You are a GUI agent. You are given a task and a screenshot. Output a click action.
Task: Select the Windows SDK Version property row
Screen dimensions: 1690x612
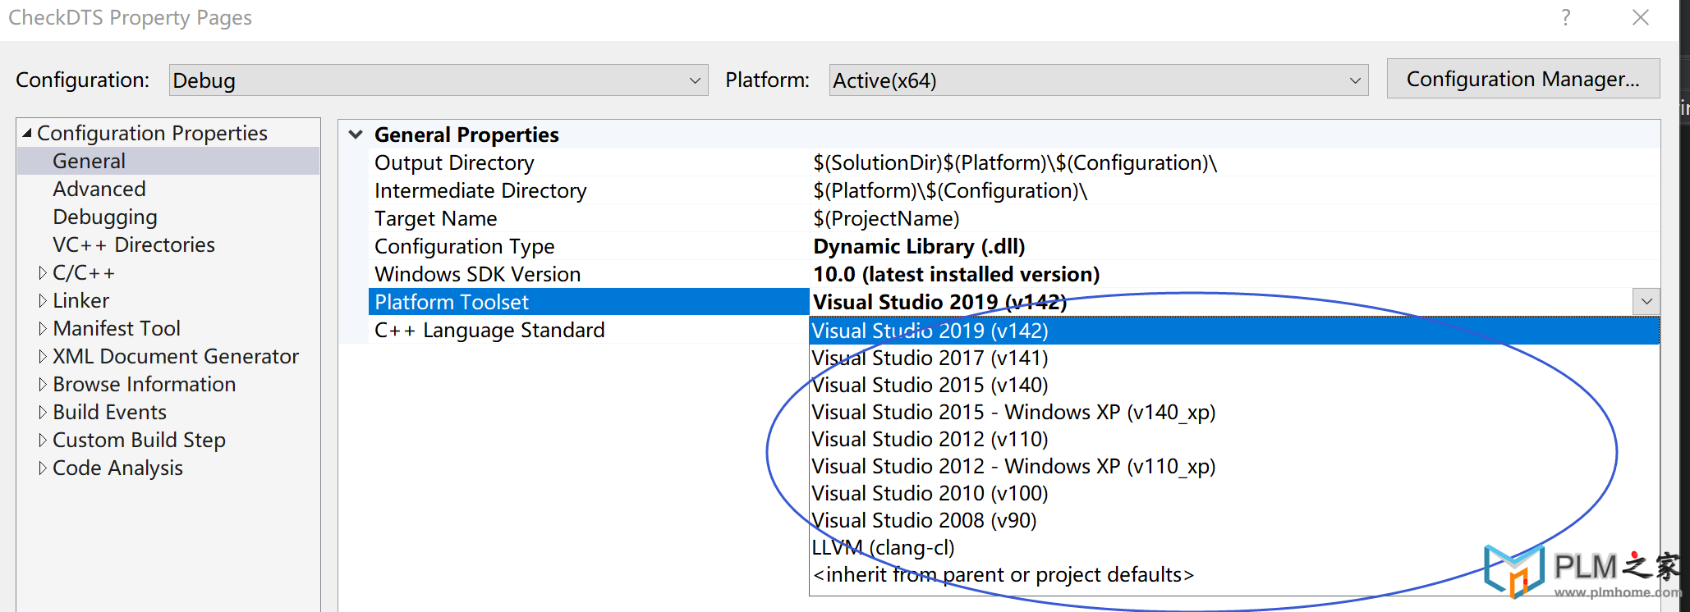pyautogui.click(x=589, y=274)
